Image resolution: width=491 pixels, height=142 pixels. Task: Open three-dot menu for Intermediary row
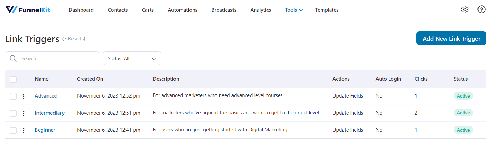24,113
